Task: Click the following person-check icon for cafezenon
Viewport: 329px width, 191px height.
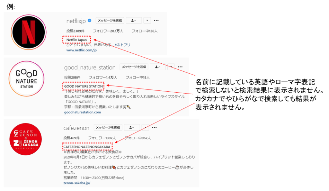Action: coord(132,127)
